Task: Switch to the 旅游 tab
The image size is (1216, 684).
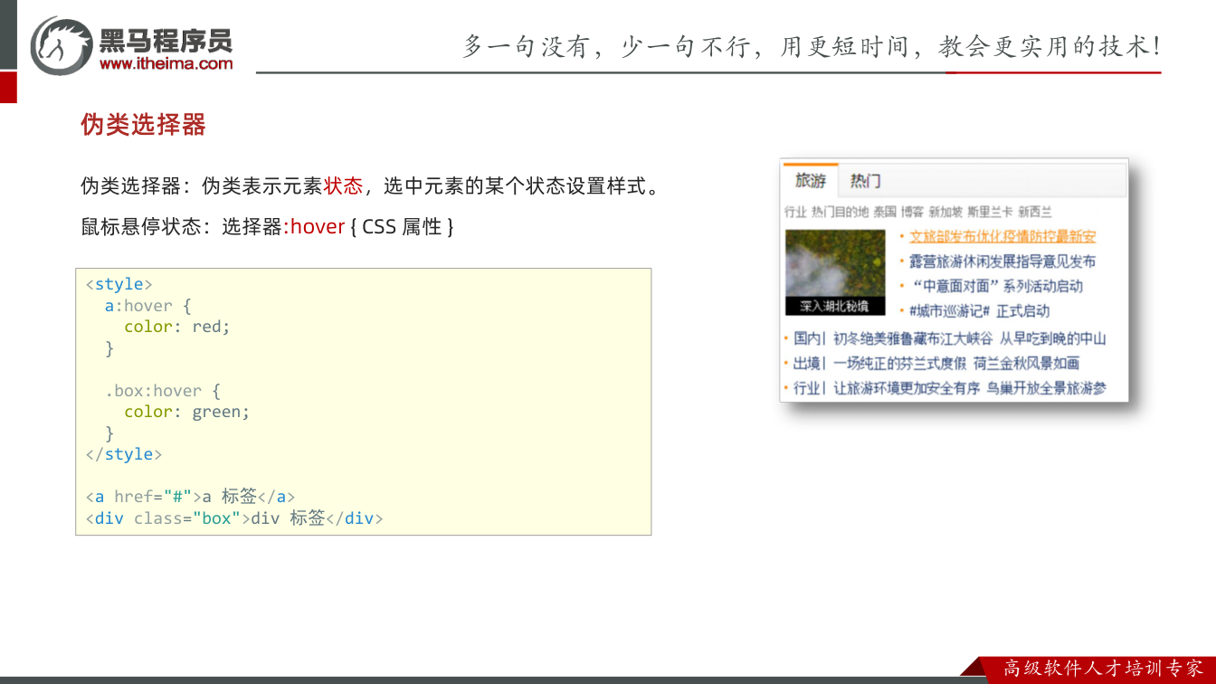Action: tap(811, 180)
